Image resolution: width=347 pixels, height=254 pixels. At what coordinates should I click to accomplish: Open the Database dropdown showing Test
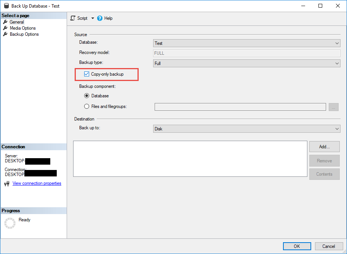tap(246, 43)
